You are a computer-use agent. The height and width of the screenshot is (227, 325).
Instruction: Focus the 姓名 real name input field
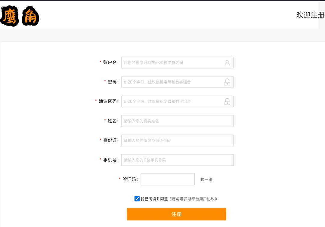[x=178, y=121]
